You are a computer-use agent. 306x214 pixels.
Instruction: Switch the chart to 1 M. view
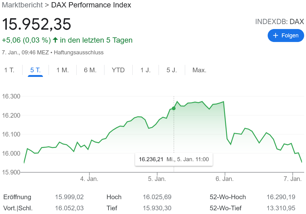62,70
